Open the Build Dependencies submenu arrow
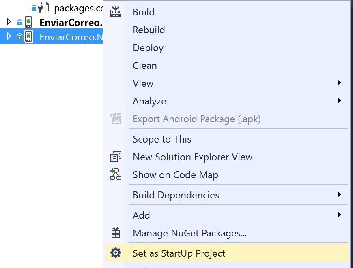Image resolution: width=353 pixels, height=268 pixels. coord(339,195)
